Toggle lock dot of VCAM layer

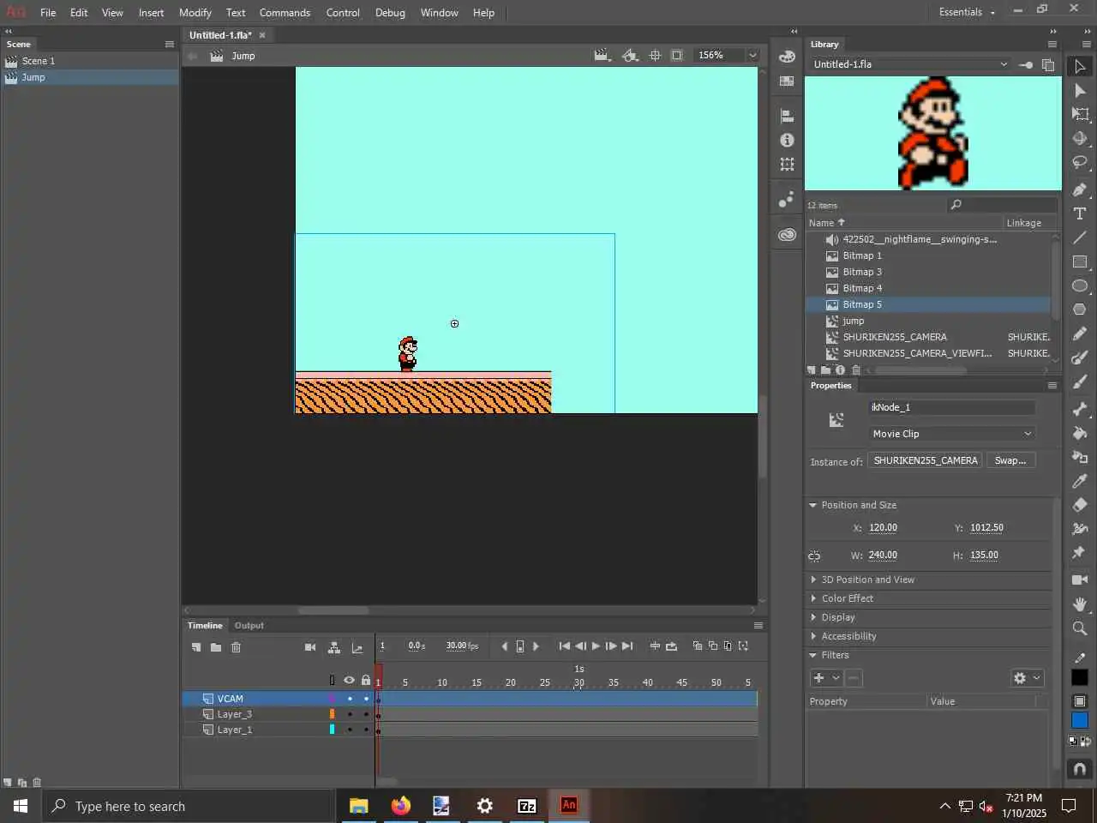click(x=366, y=699)
